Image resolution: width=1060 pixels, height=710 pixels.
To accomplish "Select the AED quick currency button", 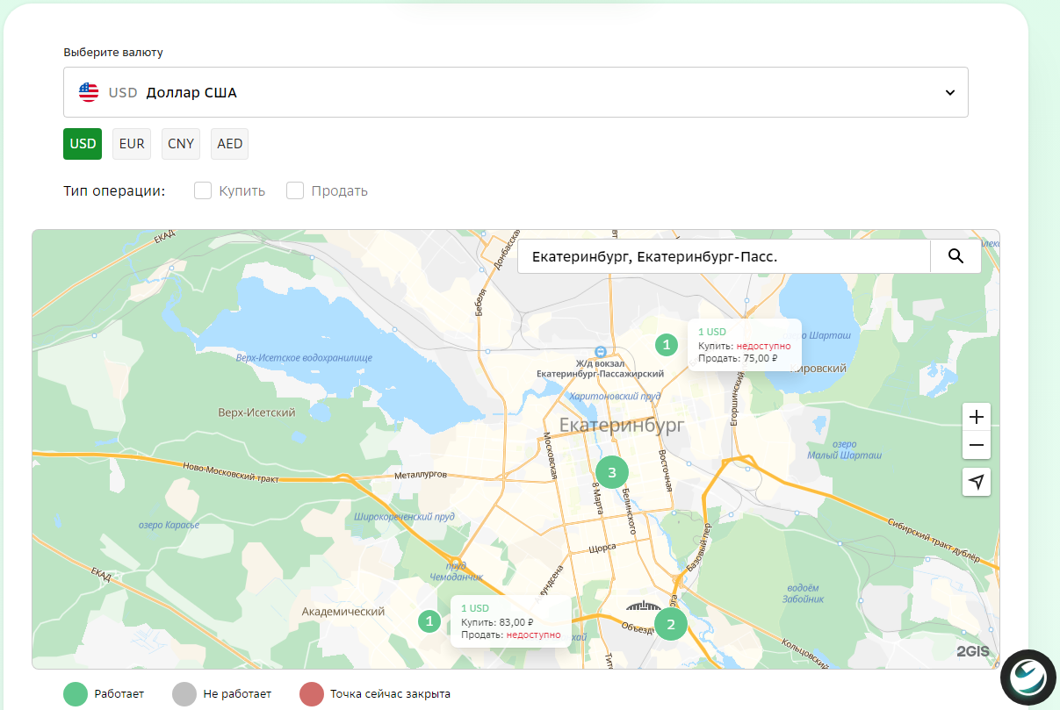I will coord(230,144).
